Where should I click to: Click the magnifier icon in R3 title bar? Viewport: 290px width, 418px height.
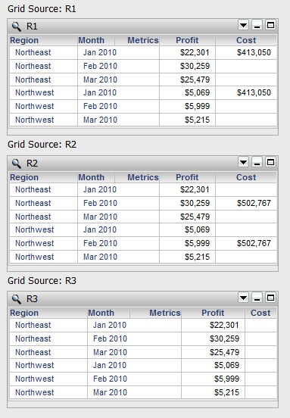tap(17, 298)
